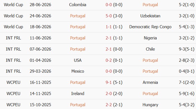
Task: Click the 2-0 Ireland match score
Action: [109, 94]
